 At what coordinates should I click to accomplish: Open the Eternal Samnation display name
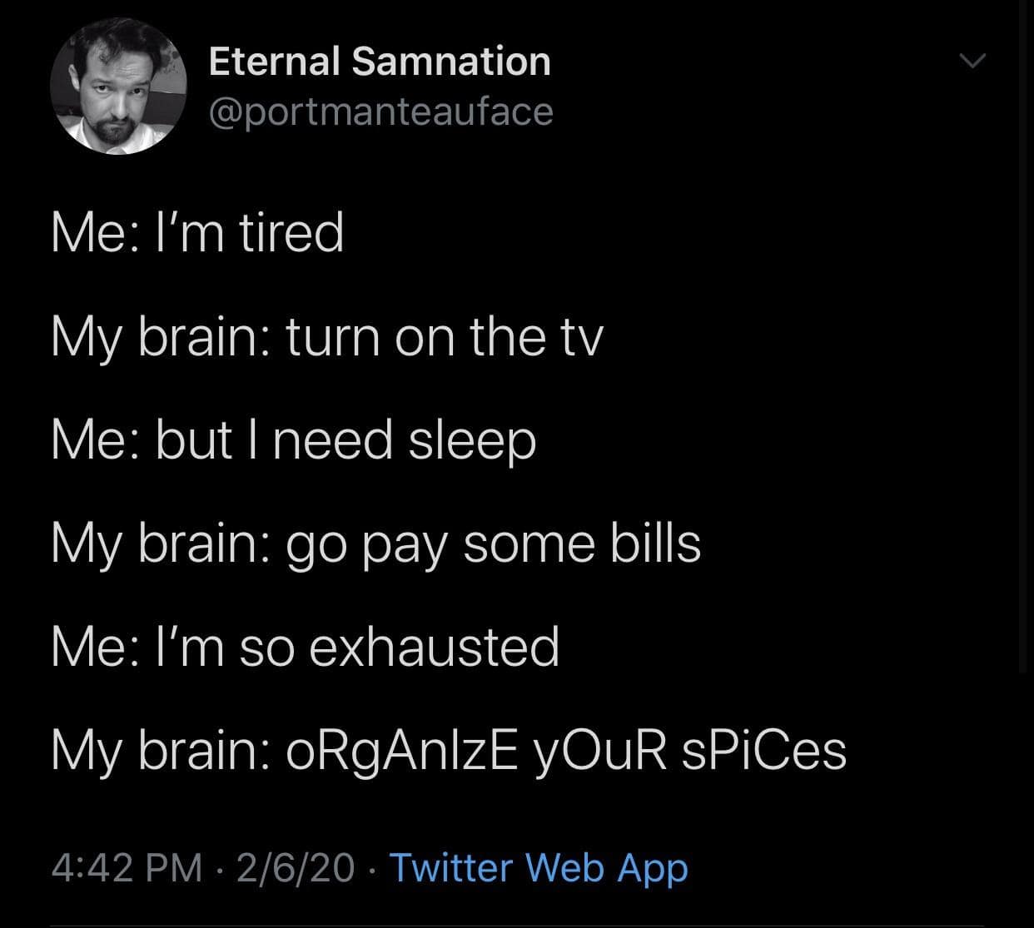[x=380, y=62]
